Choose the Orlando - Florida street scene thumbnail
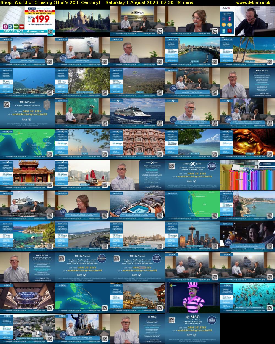The image size is (275, 344). click(137, 298)
